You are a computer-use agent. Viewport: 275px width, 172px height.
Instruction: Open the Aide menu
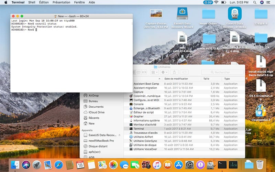92,2
